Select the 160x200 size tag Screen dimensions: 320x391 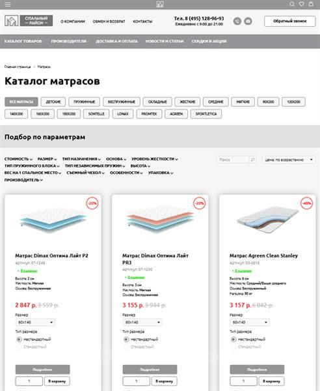(x=42, y=113)
